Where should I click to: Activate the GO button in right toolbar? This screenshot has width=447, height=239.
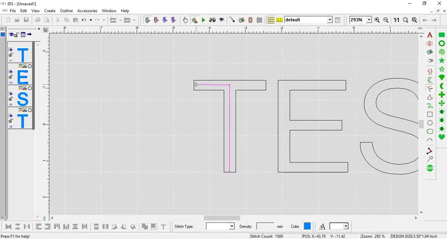(x=430, y=168)
